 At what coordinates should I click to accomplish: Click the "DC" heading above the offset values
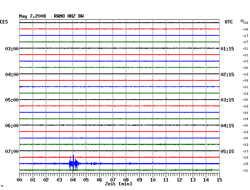(x=242, y=21)
